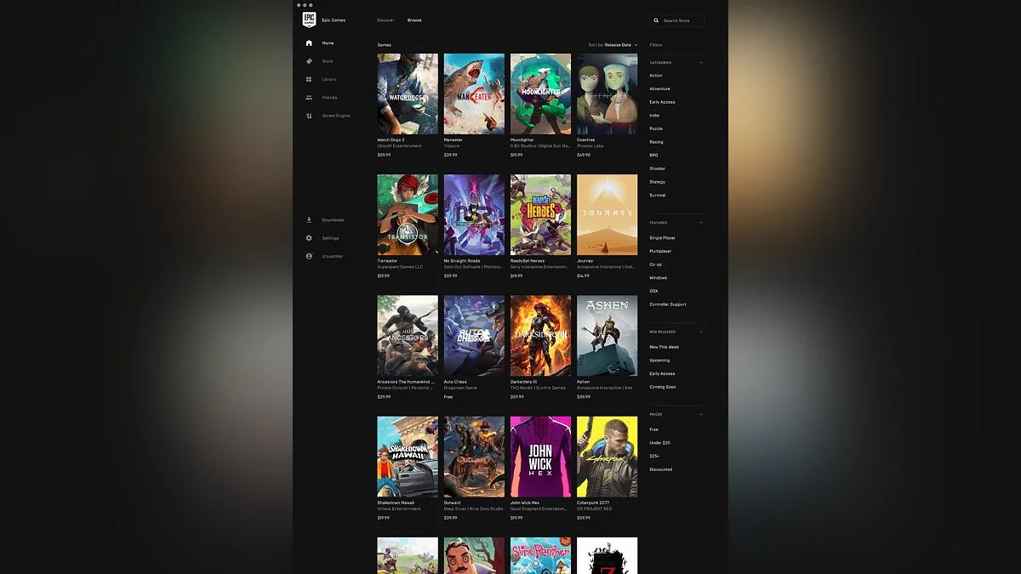Select the New This Week filter

[664, 347]
